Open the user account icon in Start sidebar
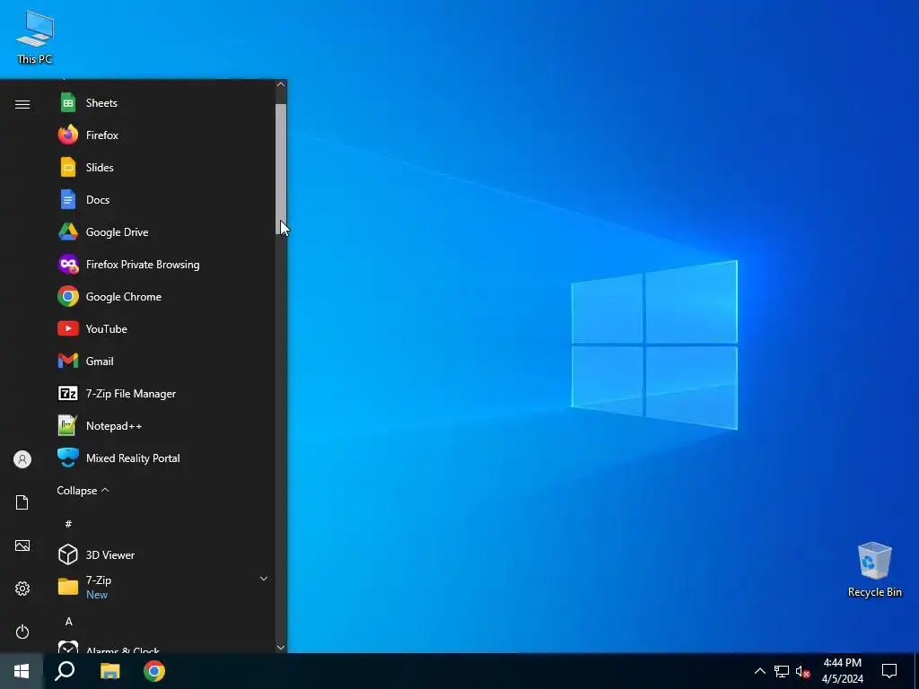Image resolution: width=919 pixels, height=689 pixels. (22, 459)
